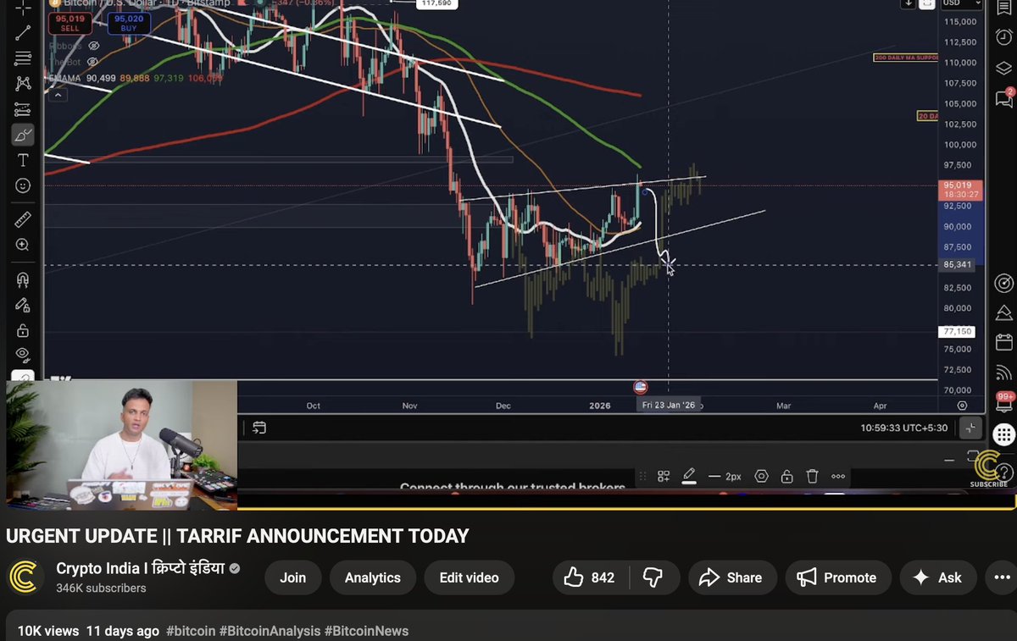Click the Ask button

pyautogui.click(x=937, y=577)
